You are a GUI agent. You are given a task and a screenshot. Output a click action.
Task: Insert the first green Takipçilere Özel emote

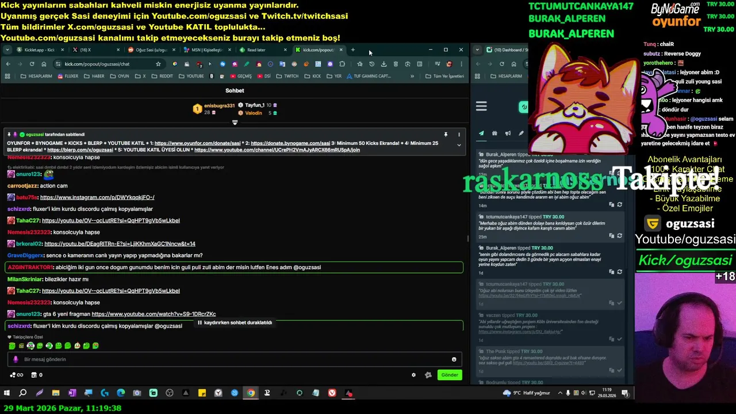12,346
